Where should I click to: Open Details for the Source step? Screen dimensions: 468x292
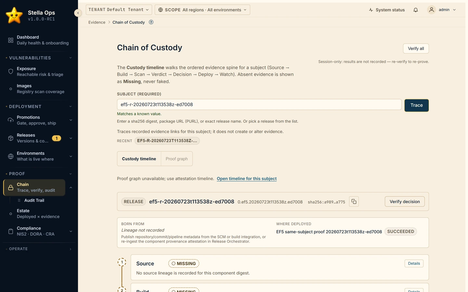(x=414, y=263)
